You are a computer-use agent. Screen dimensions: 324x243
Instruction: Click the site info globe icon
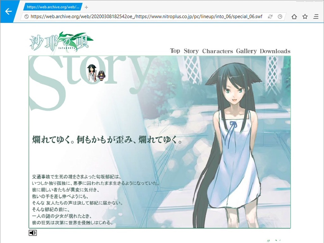click(26, 17)
